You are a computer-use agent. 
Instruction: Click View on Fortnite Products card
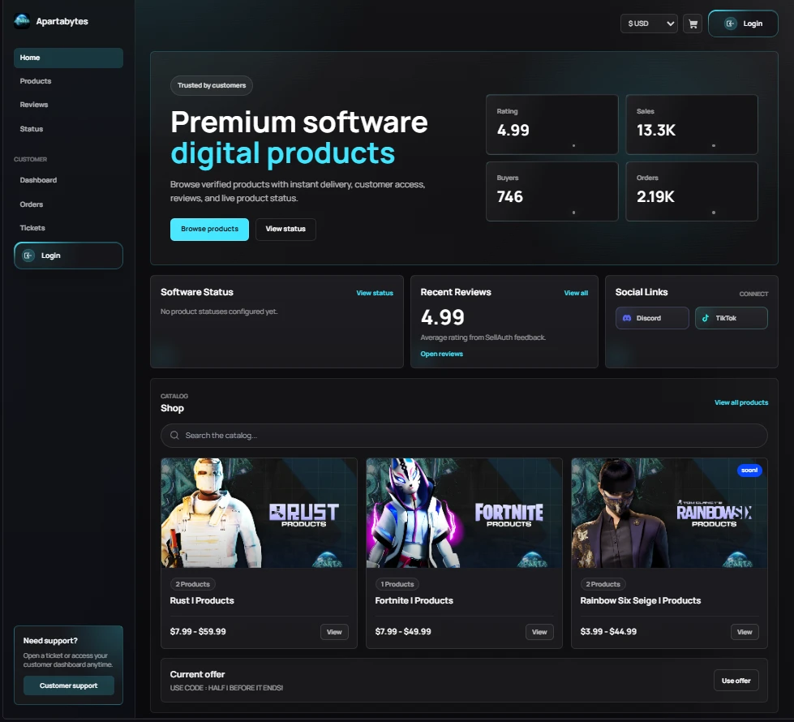pos(539,632)
